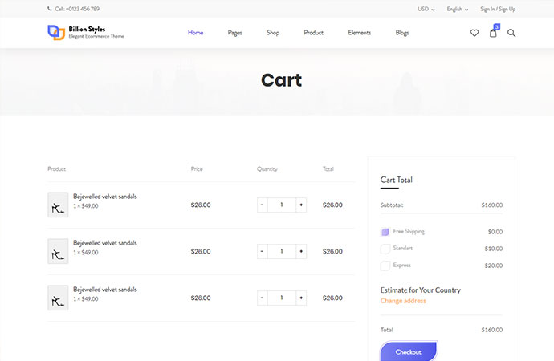Select the Free Shipping option
554x361 pixels.
(x=385, y=232)
